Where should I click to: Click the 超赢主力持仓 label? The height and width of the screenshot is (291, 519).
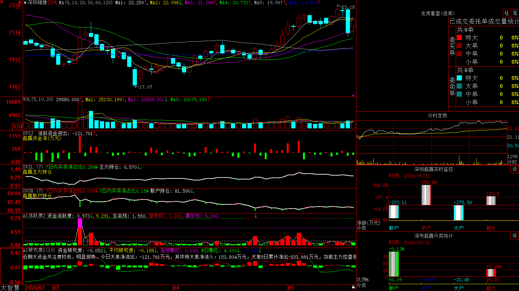[37, 172]
